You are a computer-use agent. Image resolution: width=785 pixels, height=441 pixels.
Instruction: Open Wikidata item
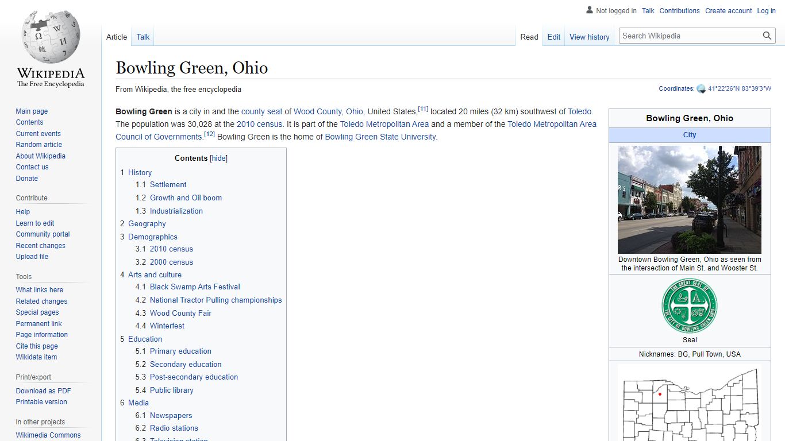36,357
